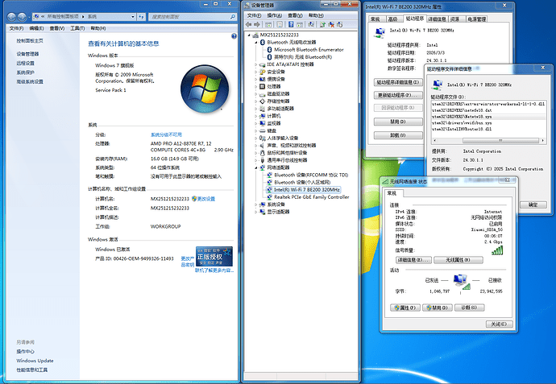Switch to the 高级 tab in Wi-Fi properties
556x384 pixels.
click(x=393, y=19)
